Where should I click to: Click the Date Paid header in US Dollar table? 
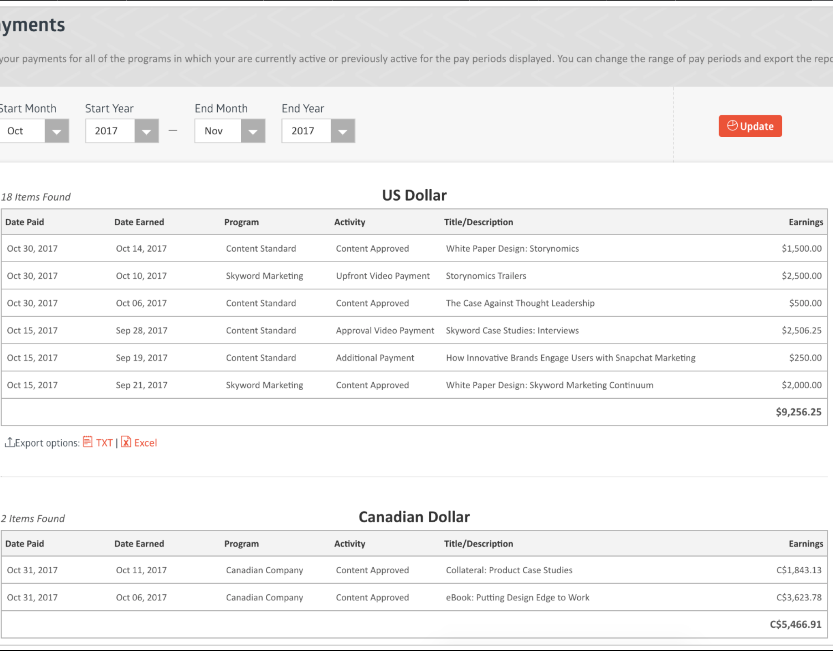click(x=24, y=222)
